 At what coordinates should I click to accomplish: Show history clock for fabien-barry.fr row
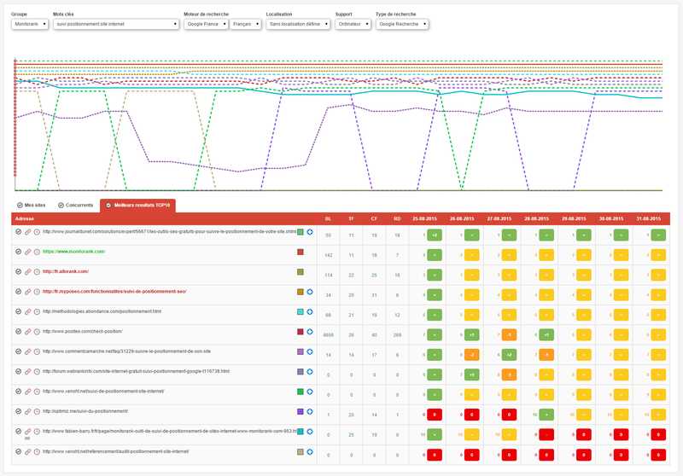tap(37, 432)
